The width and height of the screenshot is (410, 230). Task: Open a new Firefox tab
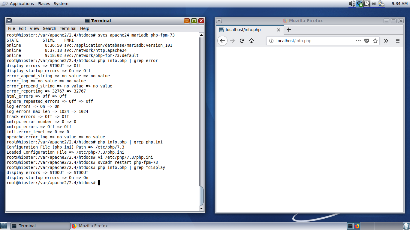tap(289, 30)
